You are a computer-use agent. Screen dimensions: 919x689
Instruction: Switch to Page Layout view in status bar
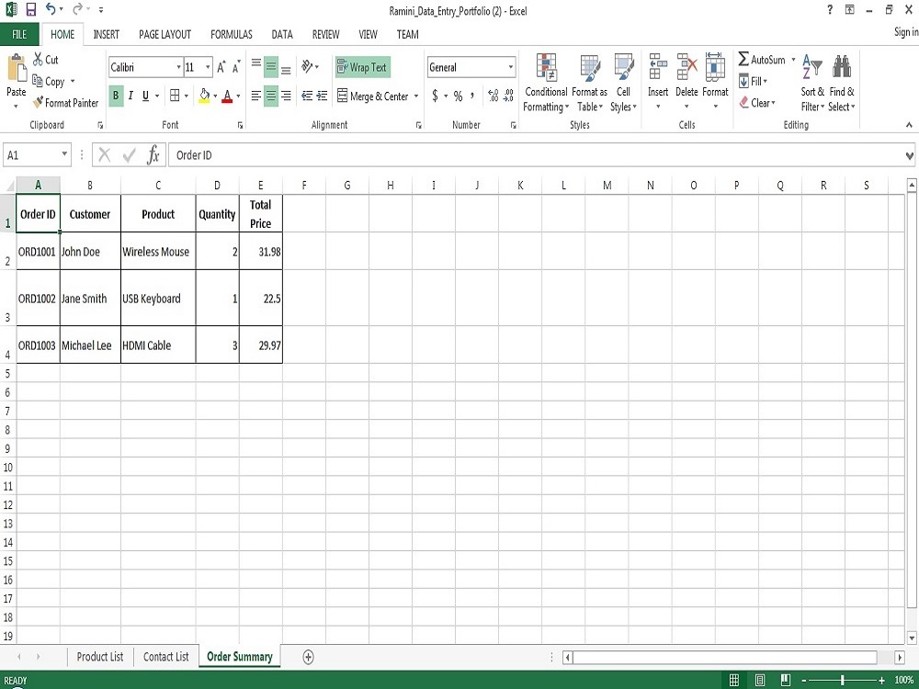[x=760, y=680]
